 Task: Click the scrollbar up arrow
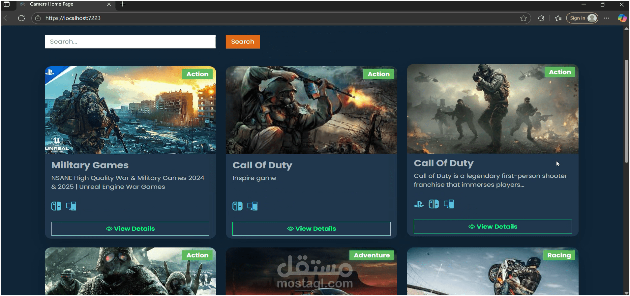tap(626, 29)
